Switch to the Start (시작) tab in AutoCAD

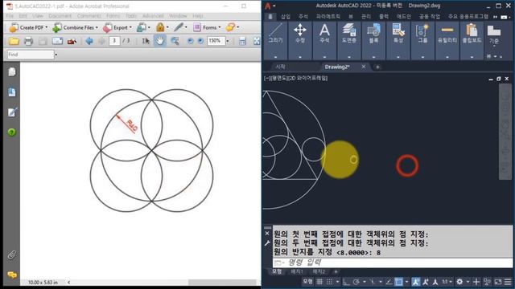pos(280,67)
